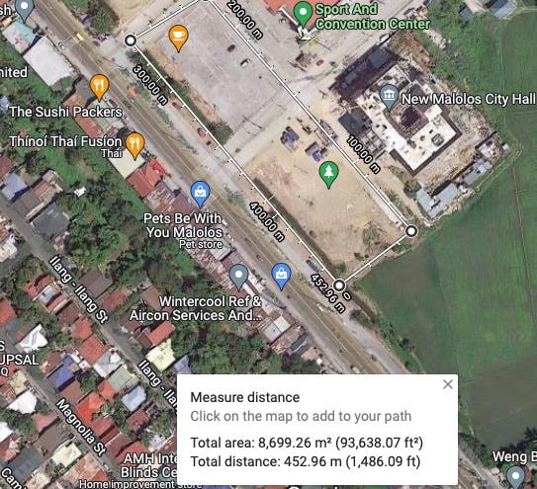Select measurement point south of City Hall
The width and height of the screenshot is (537, 489).
coord(411,231)
